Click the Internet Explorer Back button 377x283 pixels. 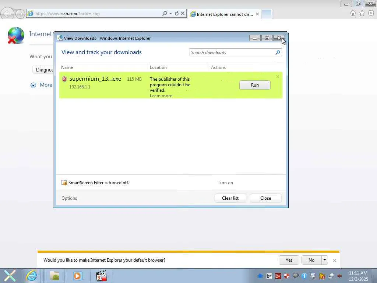point(7,14)
